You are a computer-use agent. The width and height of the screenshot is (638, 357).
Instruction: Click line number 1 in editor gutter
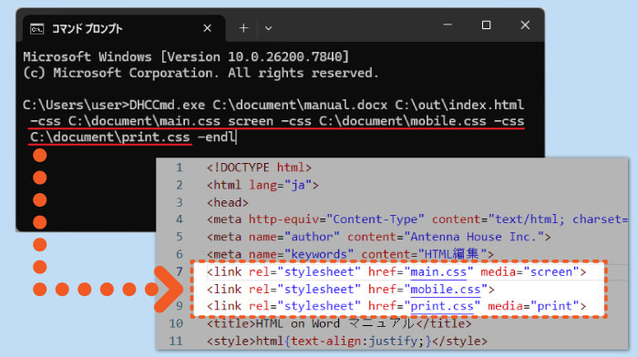(179, 168)
